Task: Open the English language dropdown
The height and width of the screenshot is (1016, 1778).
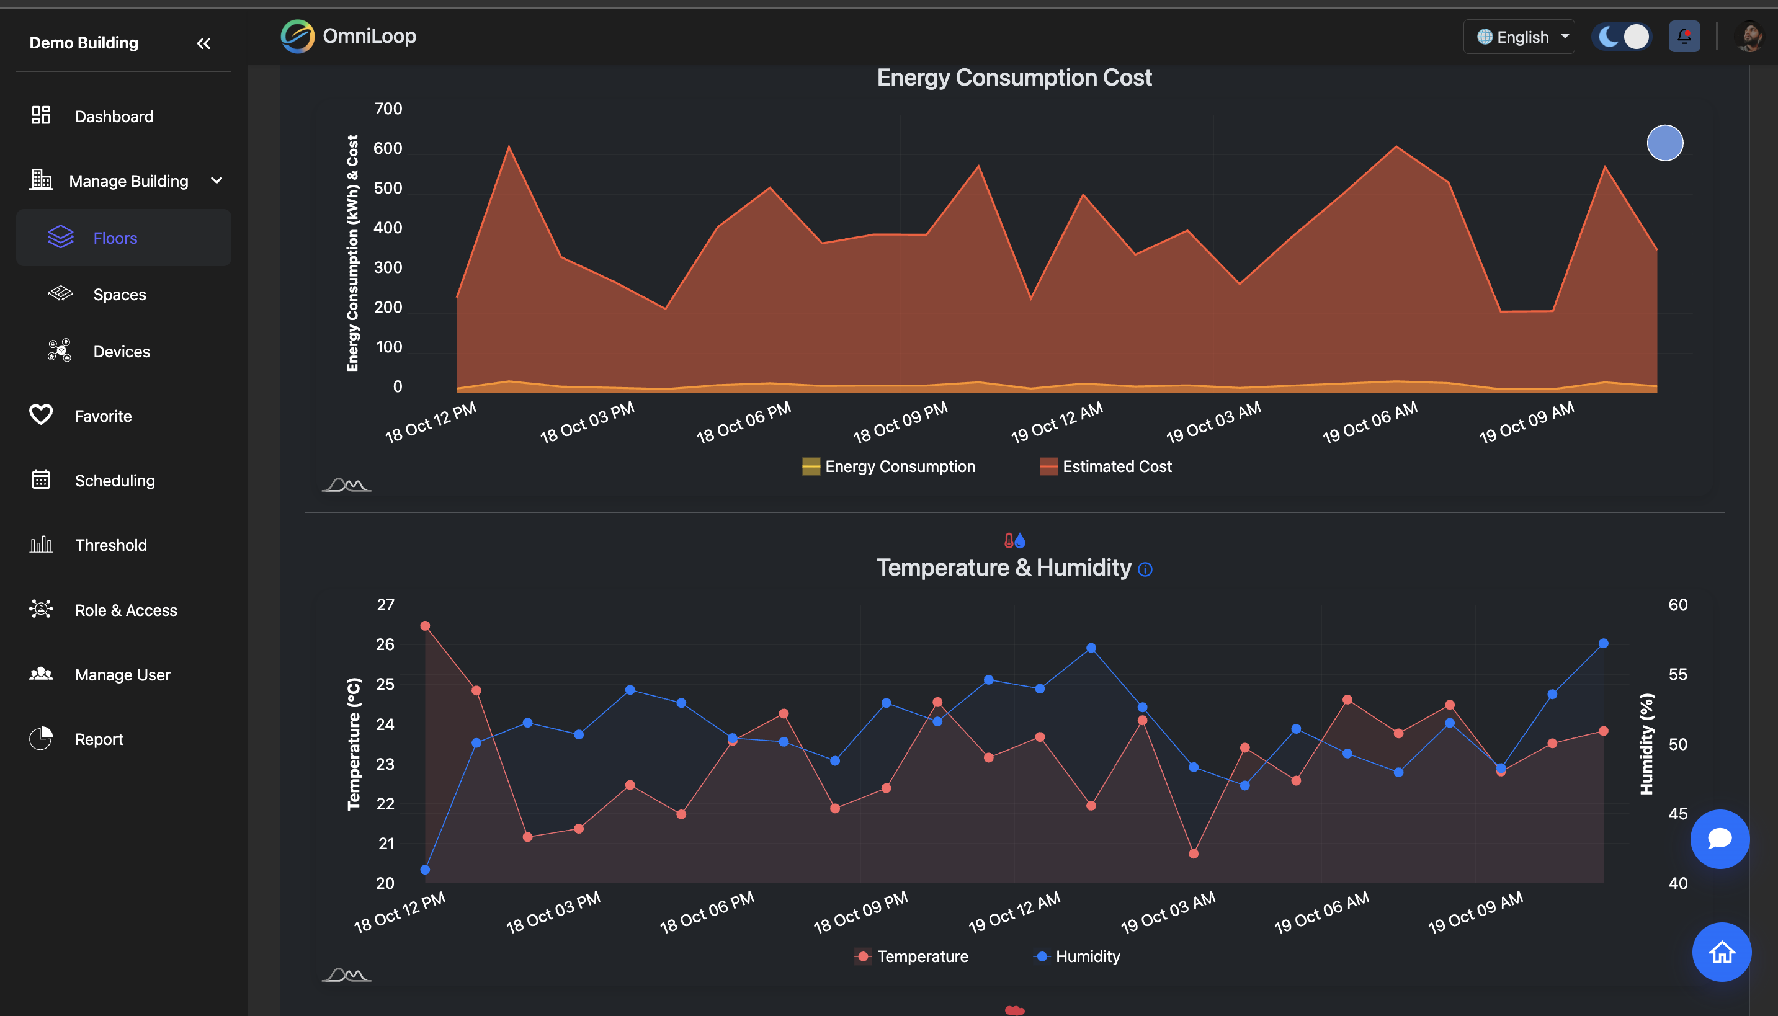Action: [1519, 37]
